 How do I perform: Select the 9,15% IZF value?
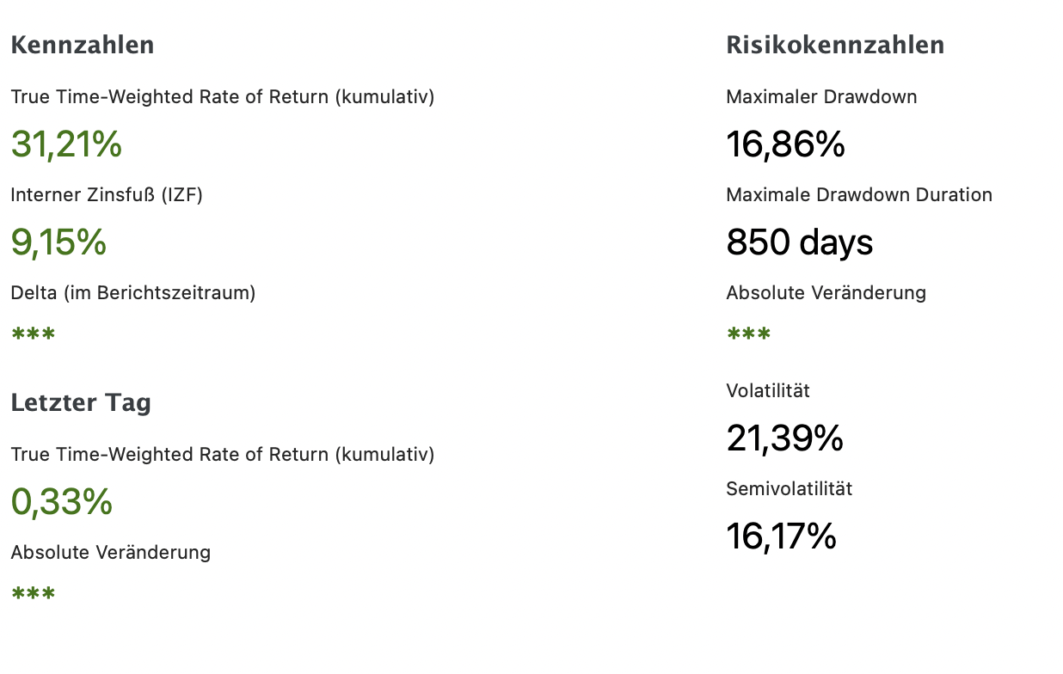pos(58,242)
